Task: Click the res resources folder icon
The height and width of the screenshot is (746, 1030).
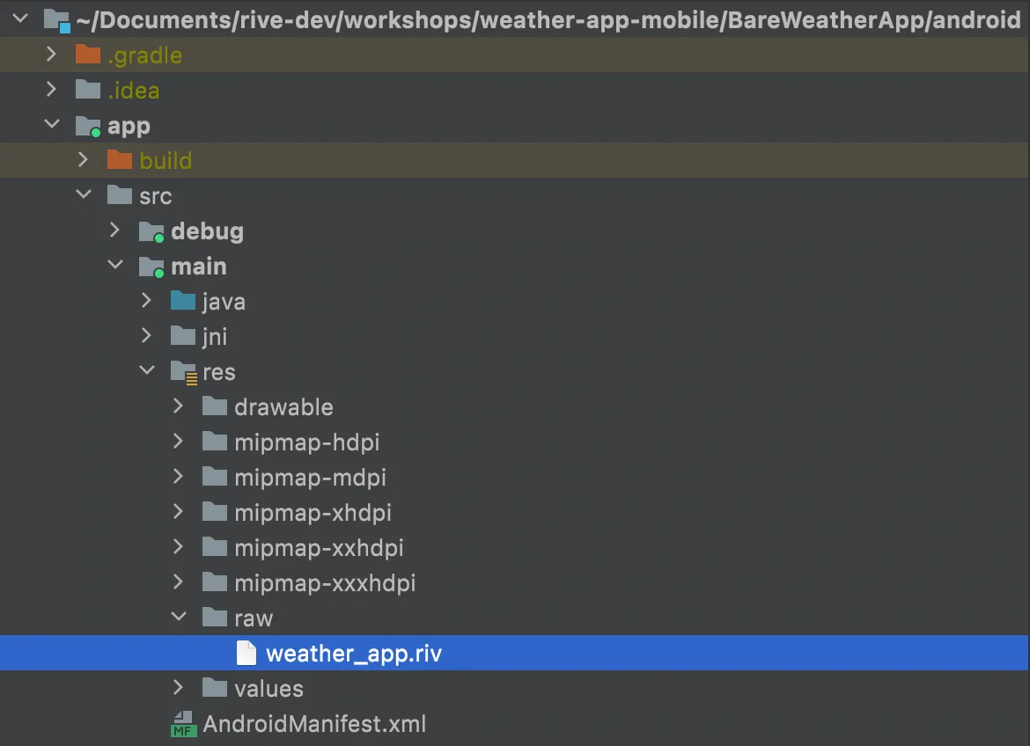Action: pyautogui.click(x=183, y=372)
